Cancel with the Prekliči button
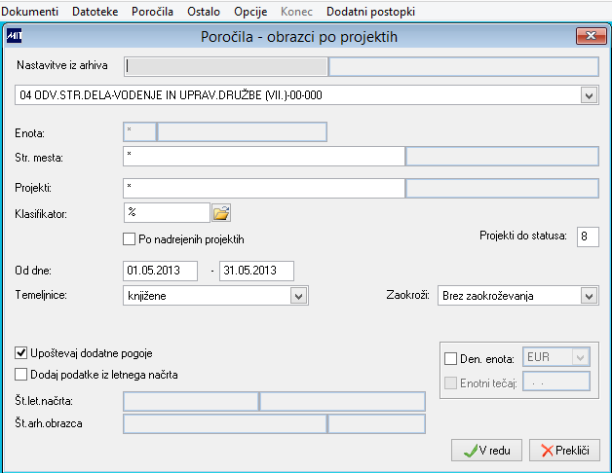The image size is (612, 473). [x=564, y=451]
